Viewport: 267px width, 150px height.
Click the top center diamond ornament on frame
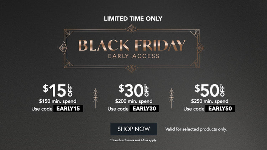coord(133,28)
